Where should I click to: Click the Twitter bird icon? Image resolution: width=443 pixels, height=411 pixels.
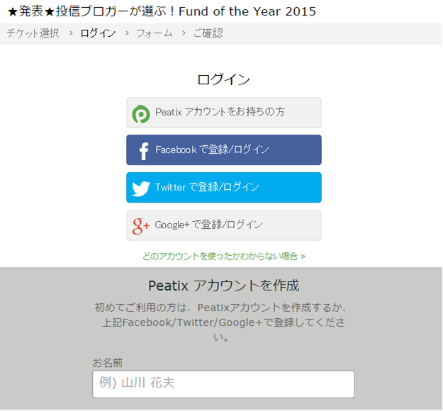pyautogui.click(x=141, y=188)
